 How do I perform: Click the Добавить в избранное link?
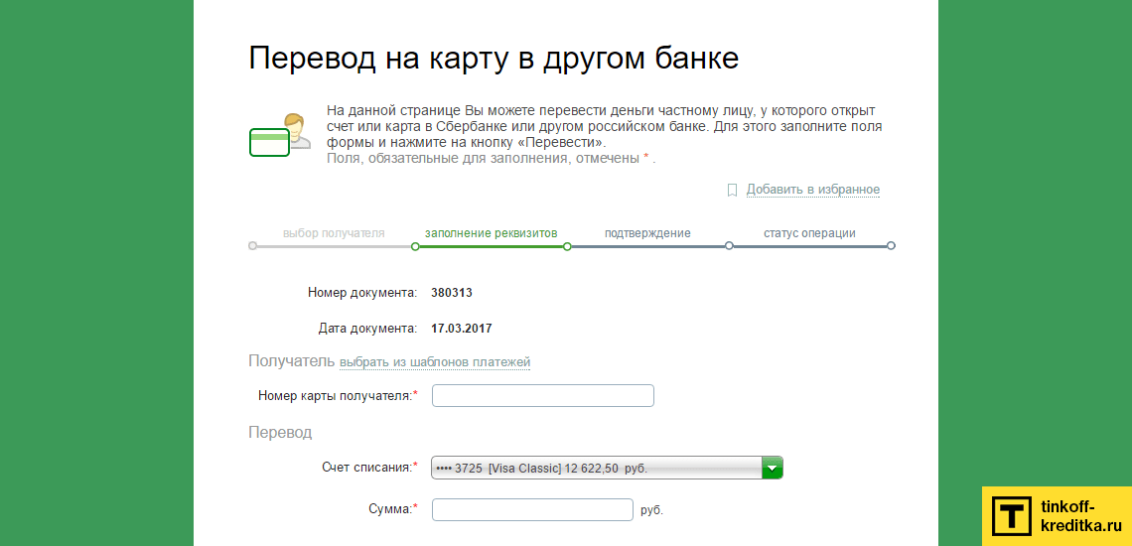coord(813,190)
